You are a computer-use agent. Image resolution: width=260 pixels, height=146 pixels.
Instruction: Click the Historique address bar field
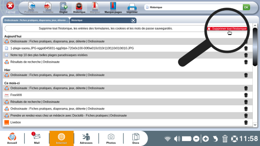(193, 7)
